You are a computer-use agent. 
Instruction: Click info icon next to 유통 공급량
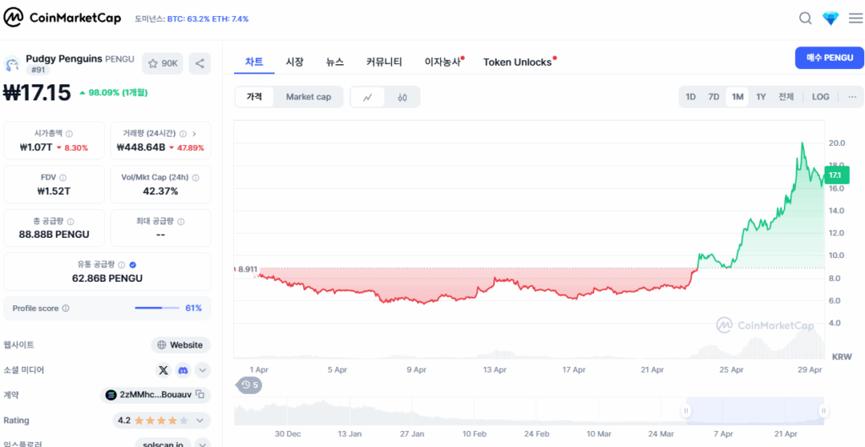[x=122, y=264]
